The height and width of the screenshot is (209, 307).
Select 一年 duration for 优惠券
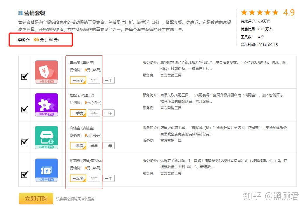109,178
